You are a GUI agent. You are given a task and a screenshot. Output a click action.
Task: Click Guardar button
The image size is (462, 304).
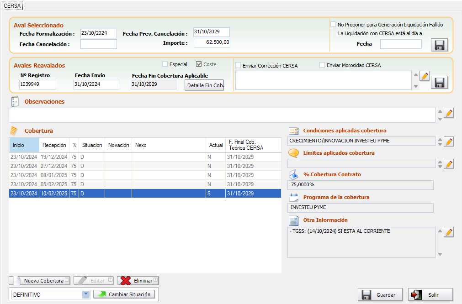pyautogui.click(x=380, y=294)
